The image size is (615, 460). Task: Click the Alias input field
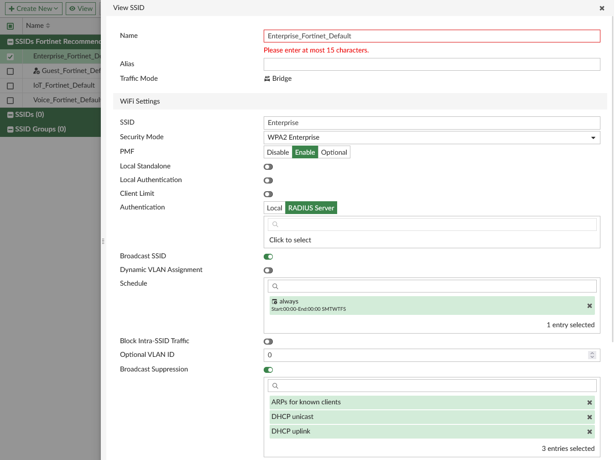(x=432, y=64)
